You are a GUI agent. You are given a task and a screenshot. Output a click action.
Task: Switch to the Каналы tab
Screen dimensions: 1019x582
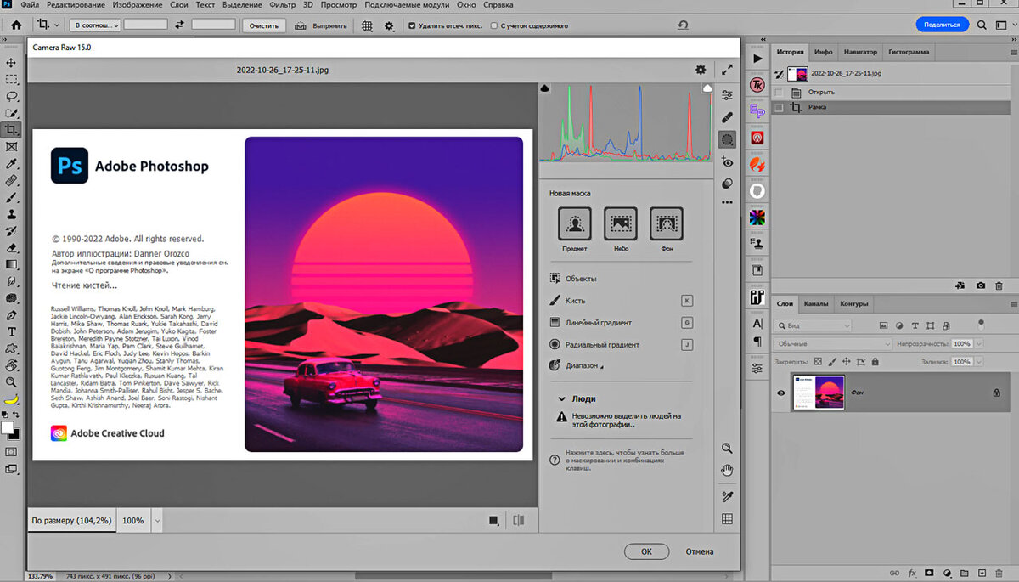point(816,303)
